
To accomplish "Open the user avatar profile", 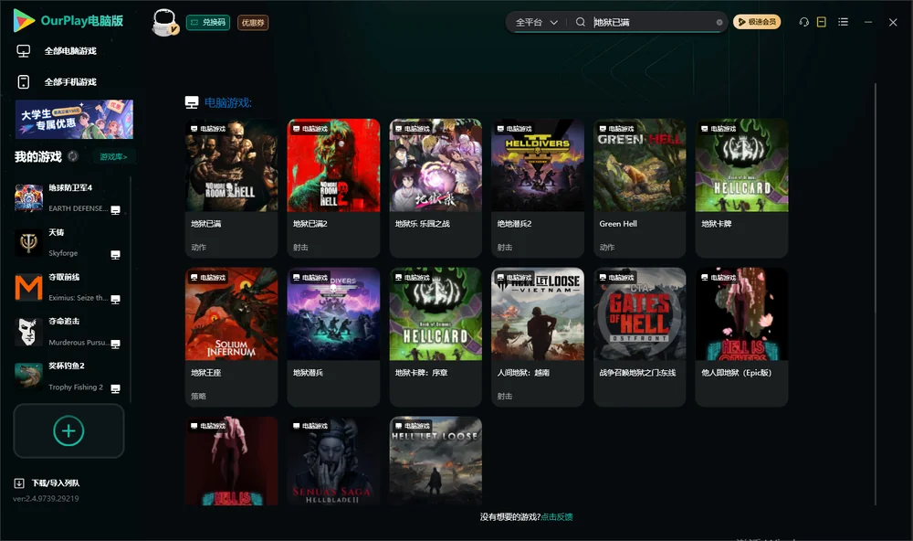I will [x=164, y=23].
